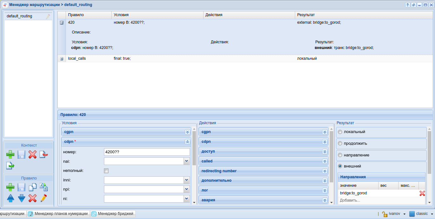Toggle the неполный checkbox
The height and width of the screenshot is (219, 435).
click(106, 171)
